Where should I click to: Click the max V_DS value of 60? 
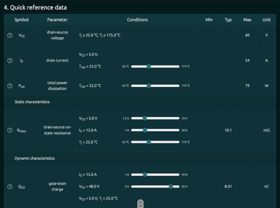point(247,35)
